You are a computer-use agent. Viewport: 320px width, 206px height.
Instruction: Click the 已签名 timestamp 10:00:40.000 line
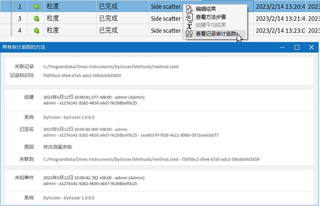pos(85,129)
